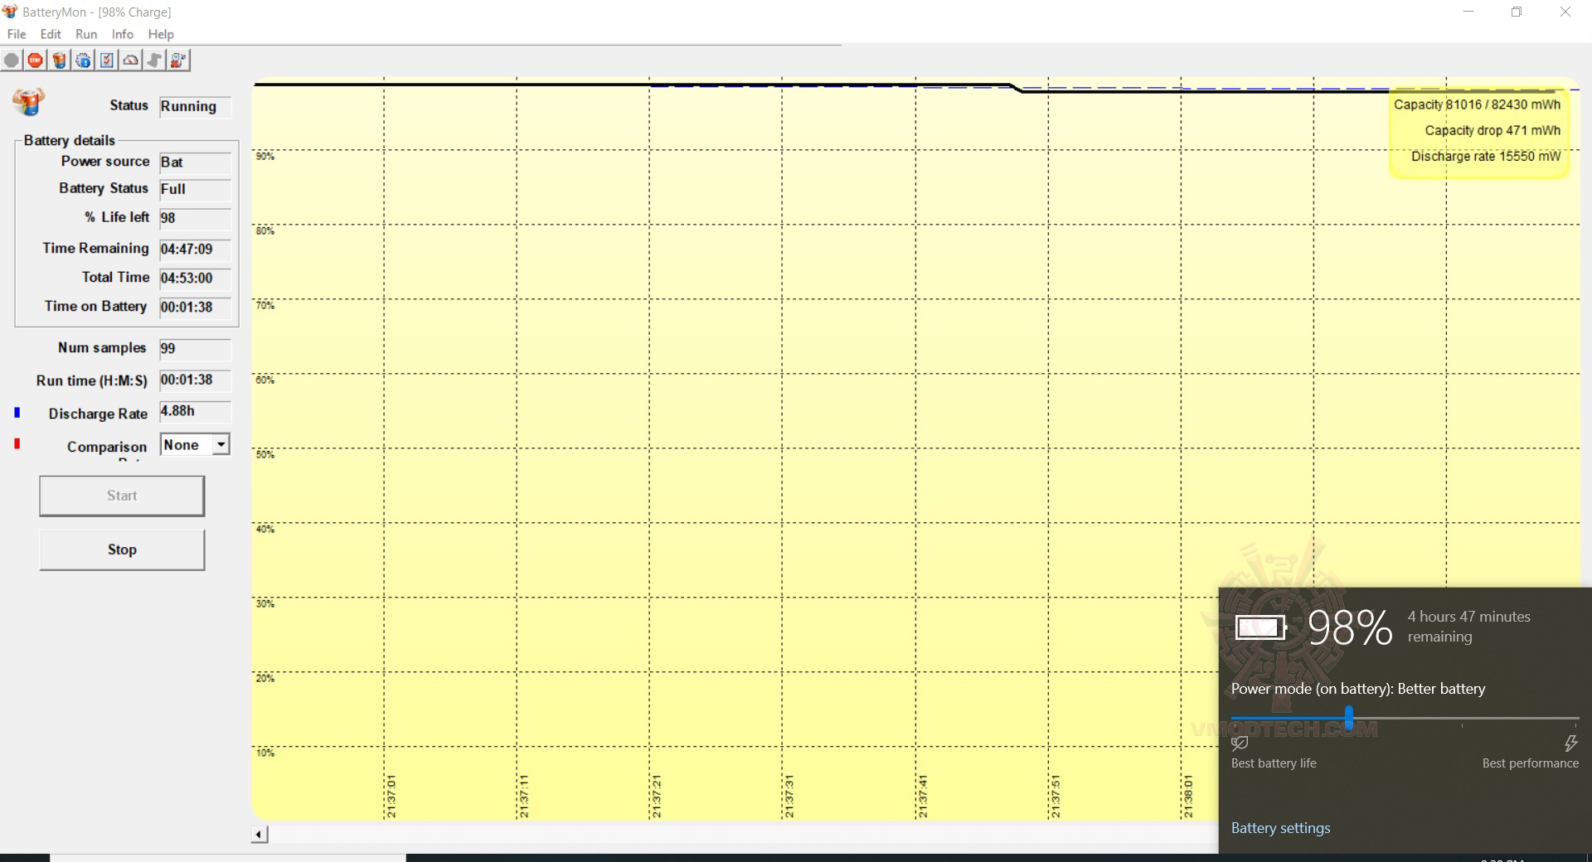Click the Discharge rate 15550 mW readout
The height and width of the screenshot is (862, 1592).
click(x=1486, y=156)
